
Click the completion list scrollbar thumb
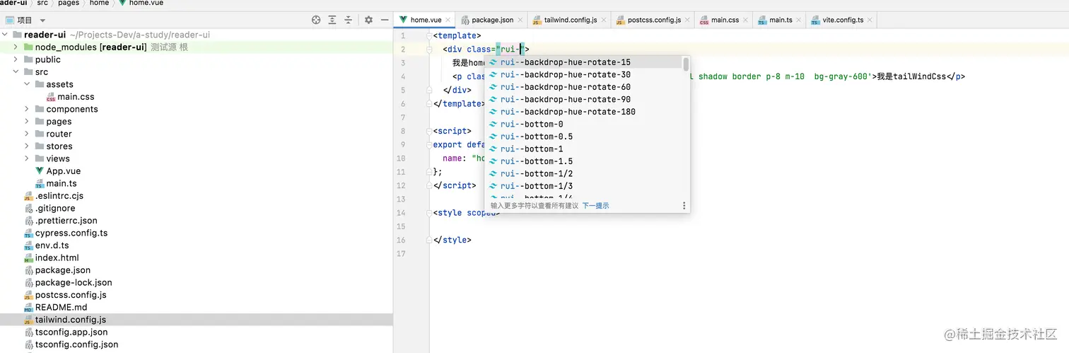(x=686, y=64)
